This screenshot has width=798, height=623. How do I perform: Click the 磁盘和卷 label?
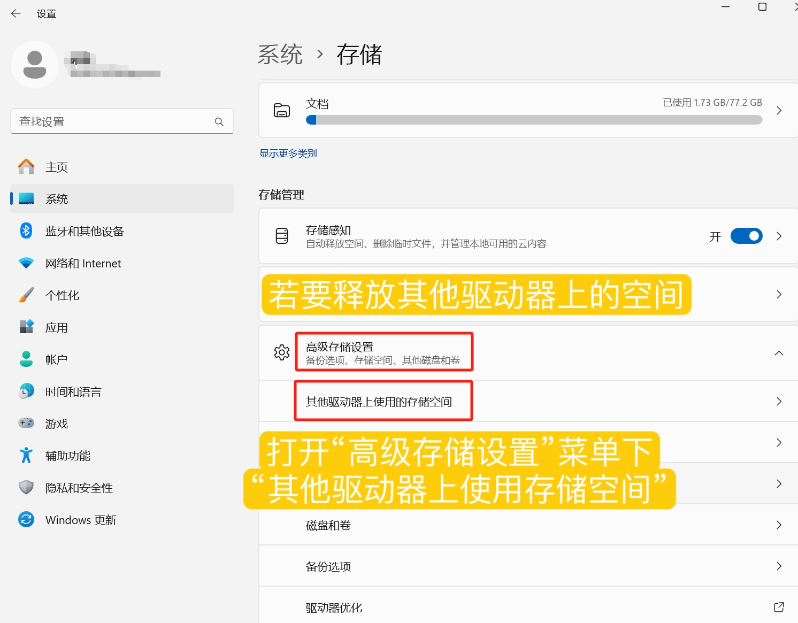(x=328, y=525)
